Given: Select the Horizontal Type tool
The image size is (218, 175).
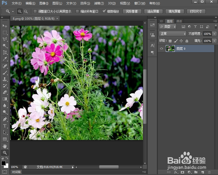Looking at the screenshot, I should coord(5,126).
